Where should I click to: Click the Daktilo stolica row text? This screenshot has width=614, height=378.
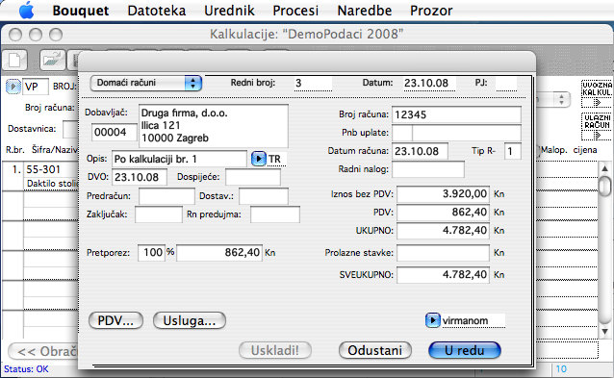pos(52,184)
